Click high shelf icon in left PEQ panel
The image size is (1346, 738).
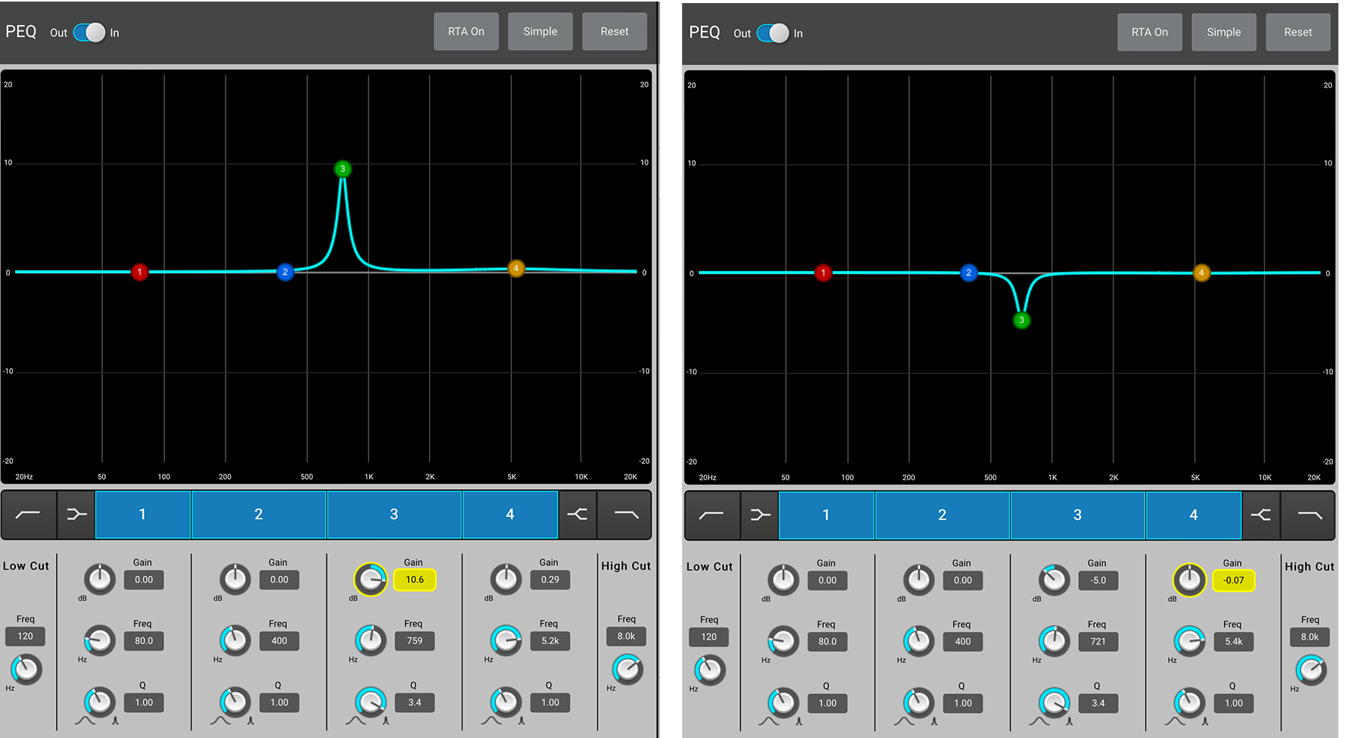(x=578, y=515)
